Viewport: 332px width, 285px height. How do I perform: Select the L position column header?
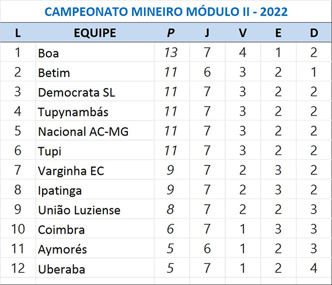pos(18,33)
